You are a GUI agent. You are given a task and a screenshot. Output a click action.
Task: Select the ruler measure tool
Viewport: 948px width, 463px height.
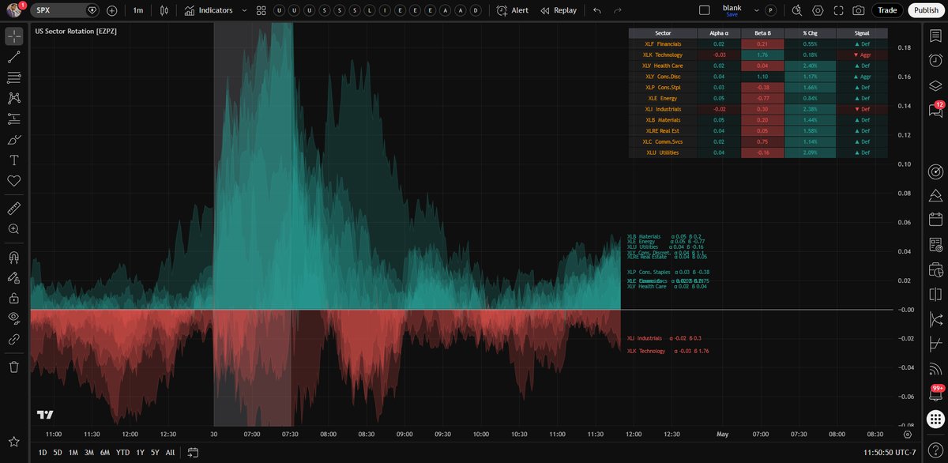[13, 209]
